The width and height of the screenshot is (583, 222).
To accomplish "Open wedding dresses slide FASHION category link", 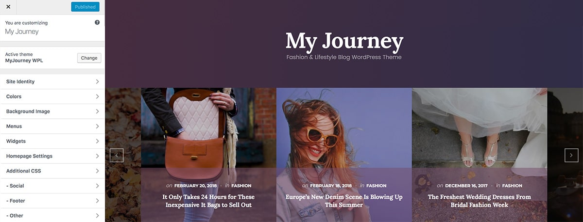I will [512, 186].
